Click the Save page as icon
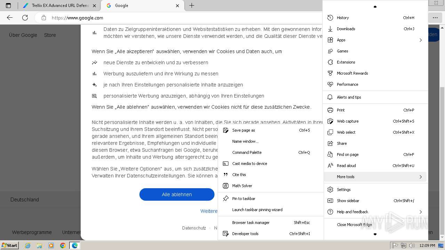Viewport: 445px width, 250px height. (226, 130)
